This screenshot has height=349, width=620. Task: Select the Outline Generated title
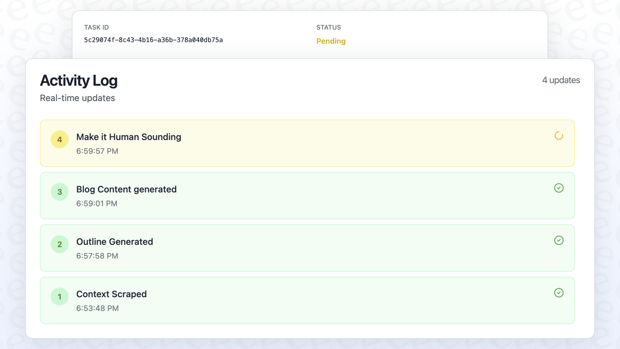click(x=114, y=242)
